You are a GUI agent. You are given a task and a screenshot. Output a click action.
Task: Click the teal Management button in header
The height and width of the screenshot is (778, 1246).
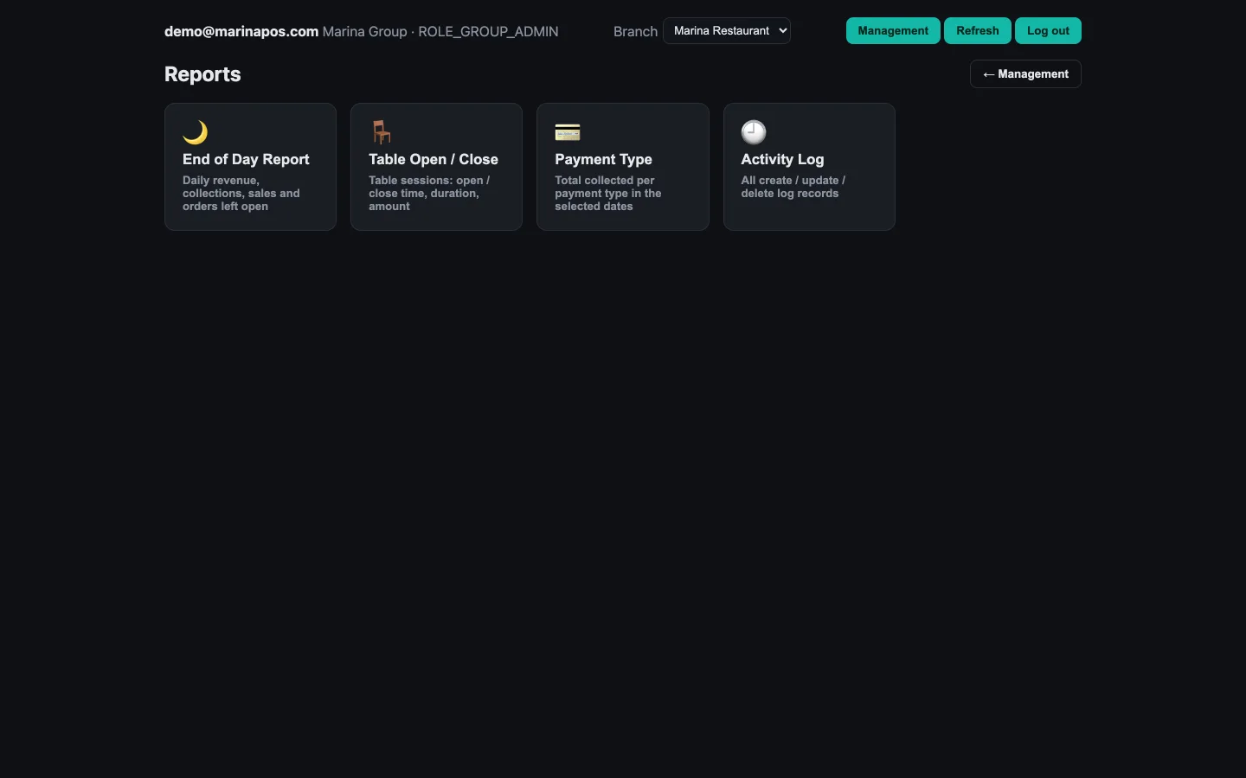click(x=893, y=30)
